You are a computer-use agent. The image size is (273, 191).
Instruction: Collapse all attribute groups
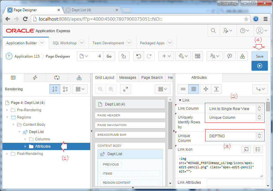[206, 89]
